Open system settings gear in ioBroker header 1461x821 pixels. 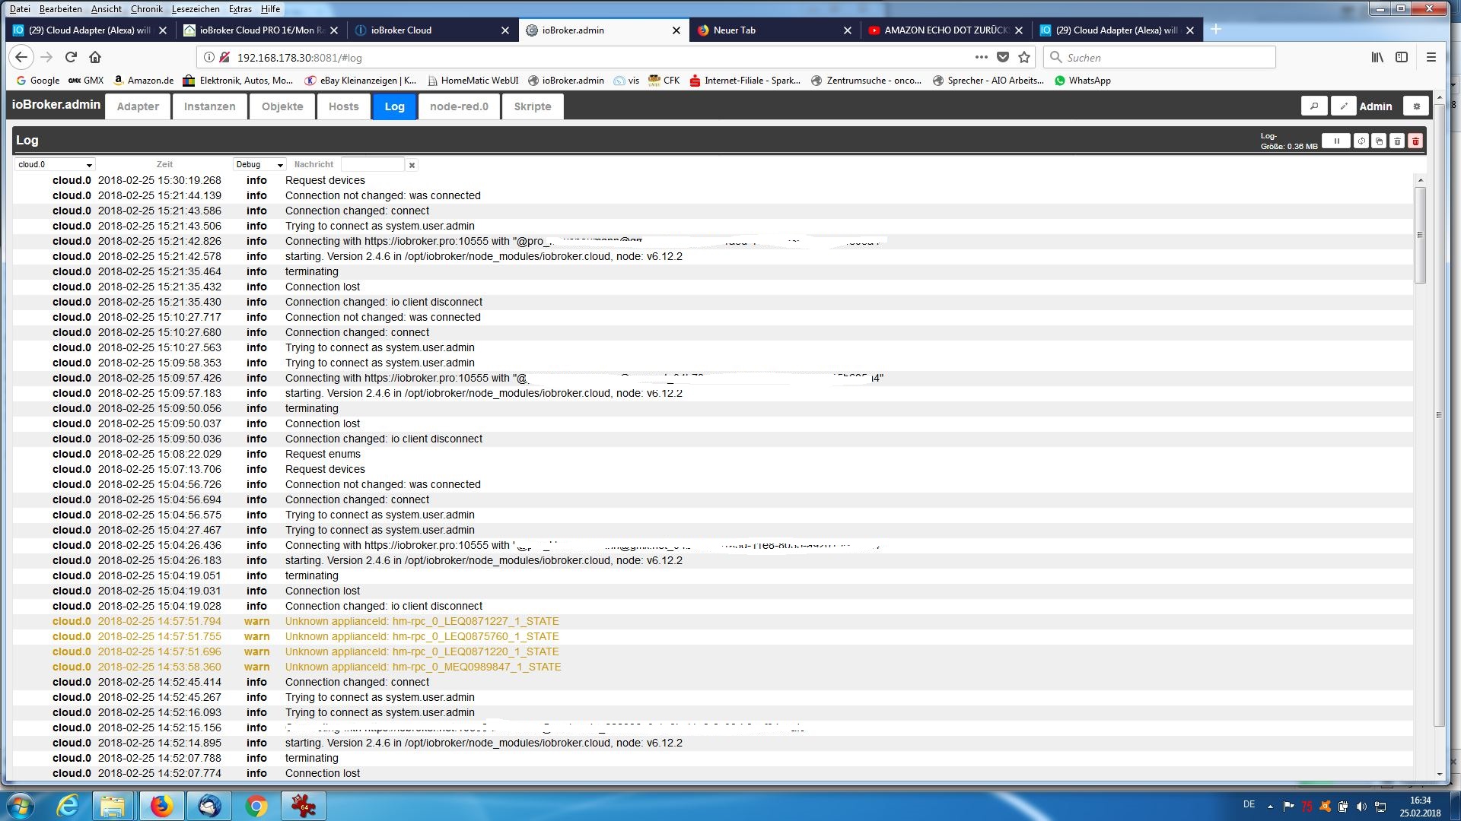pos(1416,106)
